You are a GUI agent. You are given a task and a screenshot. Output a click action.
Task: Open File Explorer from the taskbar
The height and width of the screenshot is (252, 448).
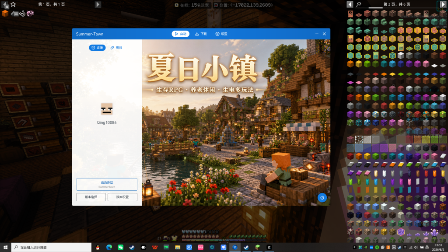(x=178, y=248)
